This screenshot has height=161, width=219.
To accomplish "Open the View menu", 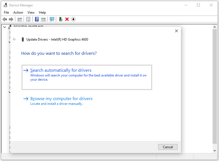I will click(x=31, y=13).
